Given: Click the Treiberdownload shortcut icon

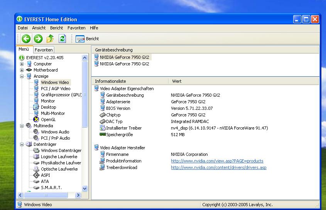Looking at the screenshot, I should [x=102, y=167].
